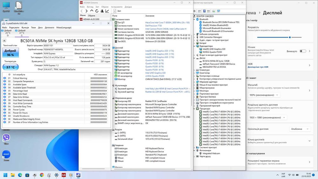Click forward arrow in Device Manager toolbar

click(195, 11)
